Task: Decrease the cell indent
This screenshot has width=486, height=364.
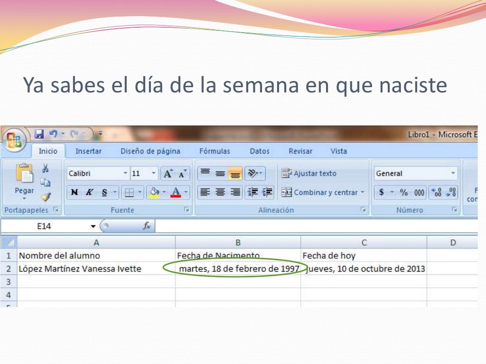Action: pos(252,192)
